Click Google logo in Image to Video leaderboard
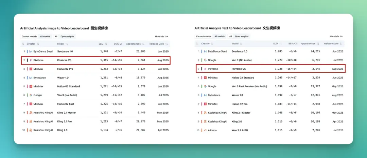367x158 pixels. [31, 95]
